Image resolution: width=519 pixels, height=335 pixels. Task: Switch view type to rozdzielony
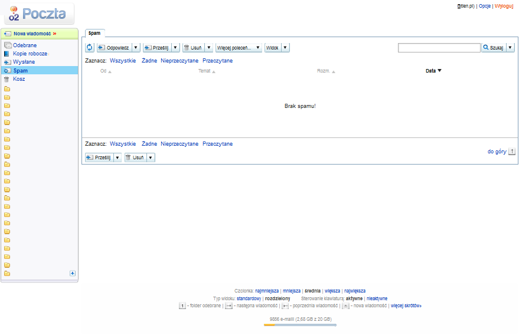(278, 298)
